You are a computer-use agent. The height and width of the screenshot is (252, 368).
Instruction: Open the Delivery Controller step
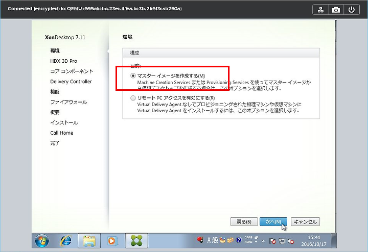[71, 82]
